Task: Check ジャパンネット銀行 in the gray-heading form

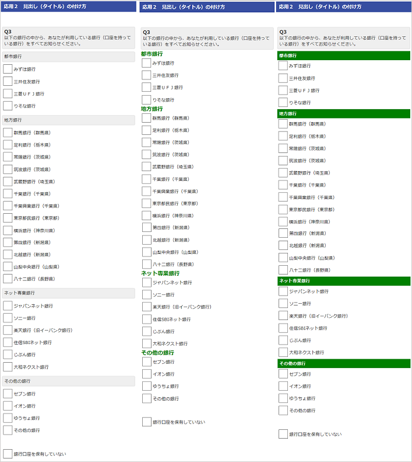Action: 8,305
